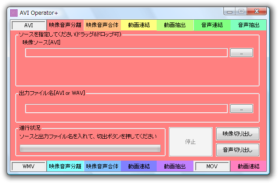The width and height of the screenshot is (278, 183).
Task: Click the progress bar in 進行状況
Action: click(90, 149)
